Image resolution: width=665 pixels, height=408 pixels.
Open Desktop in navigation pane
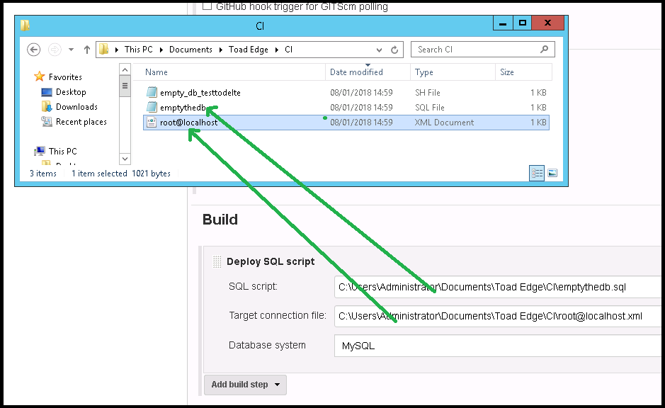point(71,91)
